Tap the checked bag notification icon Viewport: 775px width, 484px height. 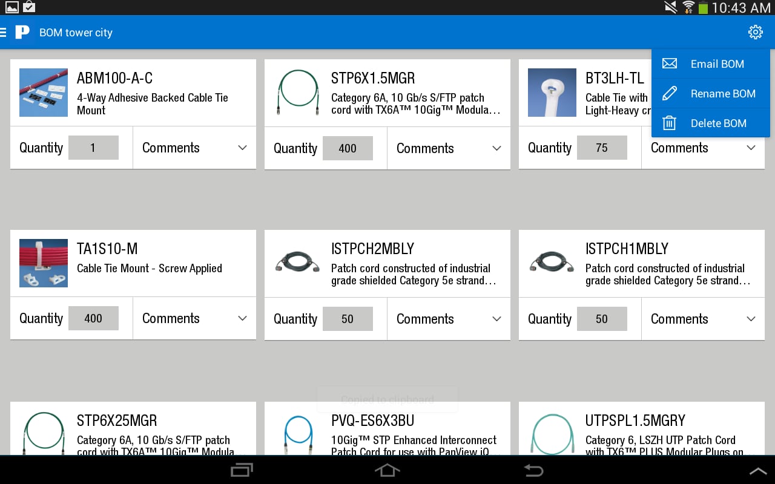click(x=29, y=7)
